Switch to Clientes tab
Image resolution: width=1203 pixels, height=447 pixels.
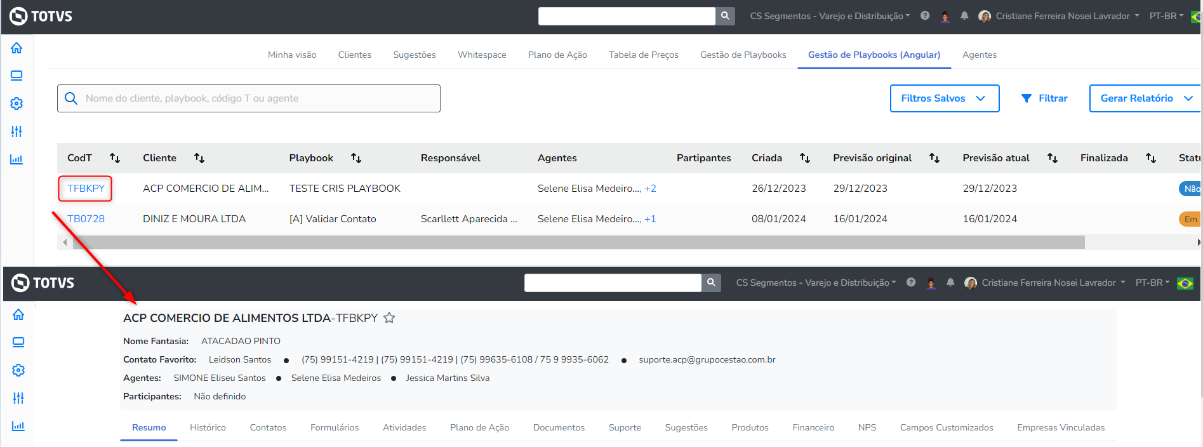pyautogui.click(x=355, y=55)
